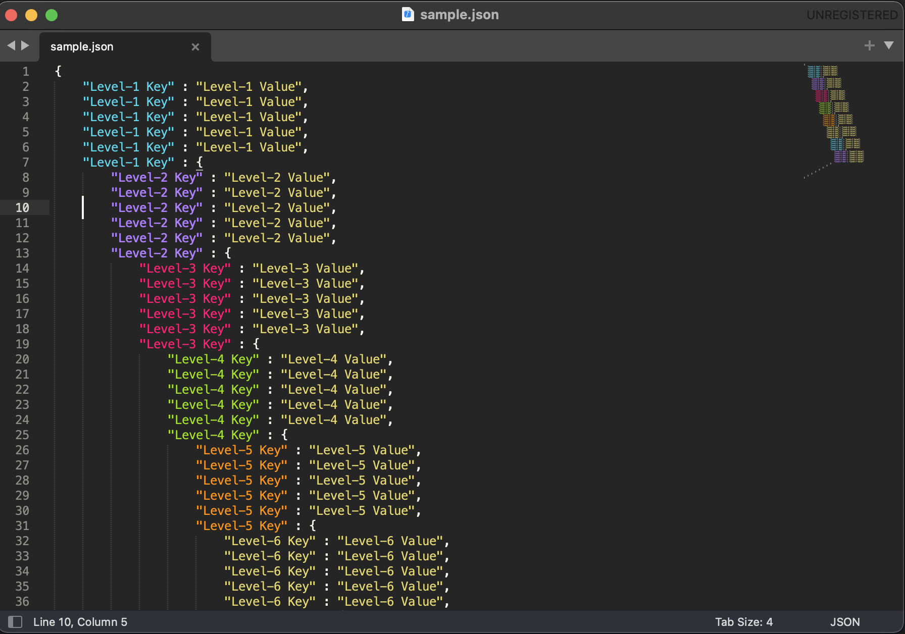Click the "Level-6 Key" on line 36

pos(270,602)
